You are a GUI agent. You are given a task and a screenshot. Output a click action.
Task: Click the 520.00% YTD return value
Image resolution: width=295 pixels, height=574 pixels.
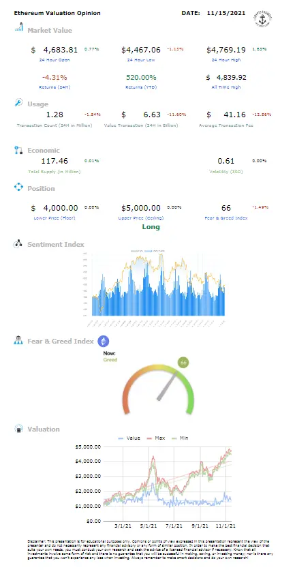(141, 77)
